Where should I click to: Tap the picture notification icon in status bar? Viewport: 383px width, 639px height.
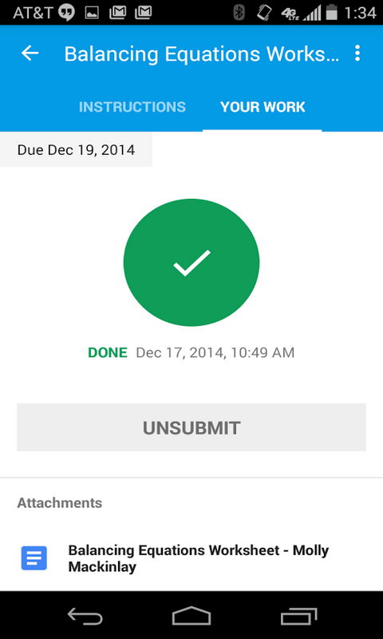92,13
